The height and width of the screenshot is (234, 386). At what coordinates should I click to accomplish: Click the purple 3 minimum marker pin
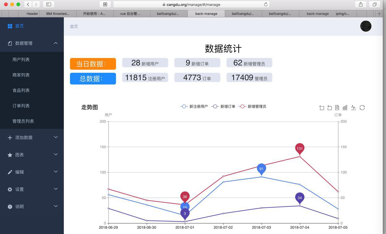(x=185, y=214)
